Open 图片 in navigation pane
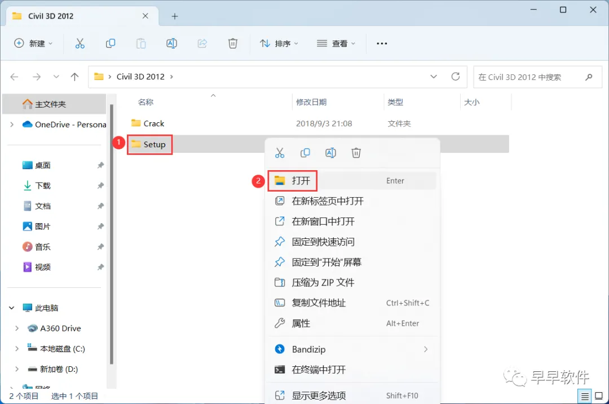 pyautogui.click(x=42, y=227)
